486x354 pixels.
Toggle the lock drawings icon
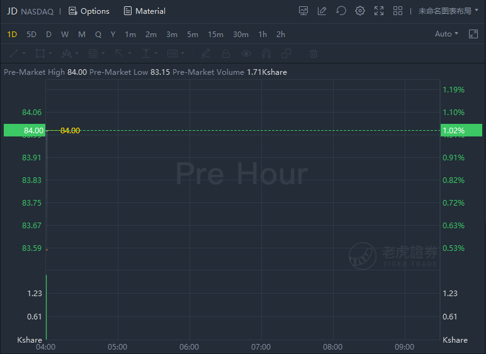coord(226,53)
